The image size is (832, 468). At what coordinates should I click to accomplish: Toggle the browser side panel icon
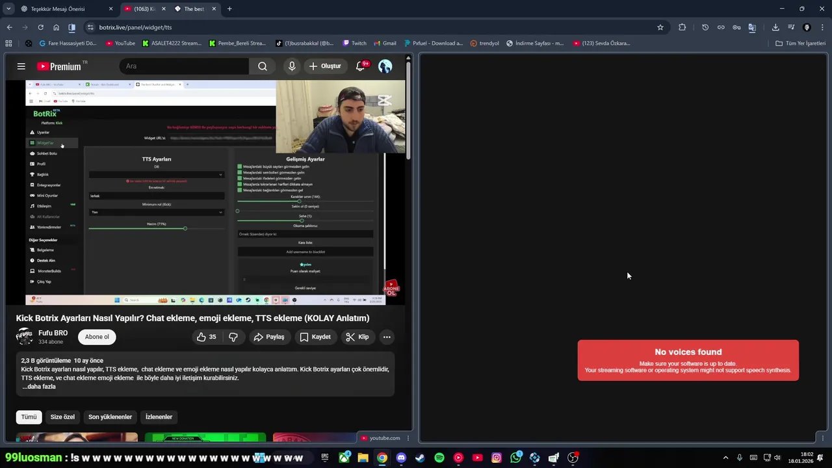click(x=71, y=27)
